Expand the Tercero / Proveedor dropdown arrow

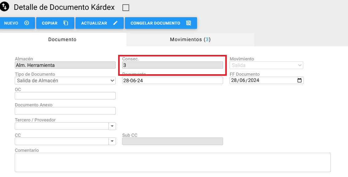click(112, 126)
